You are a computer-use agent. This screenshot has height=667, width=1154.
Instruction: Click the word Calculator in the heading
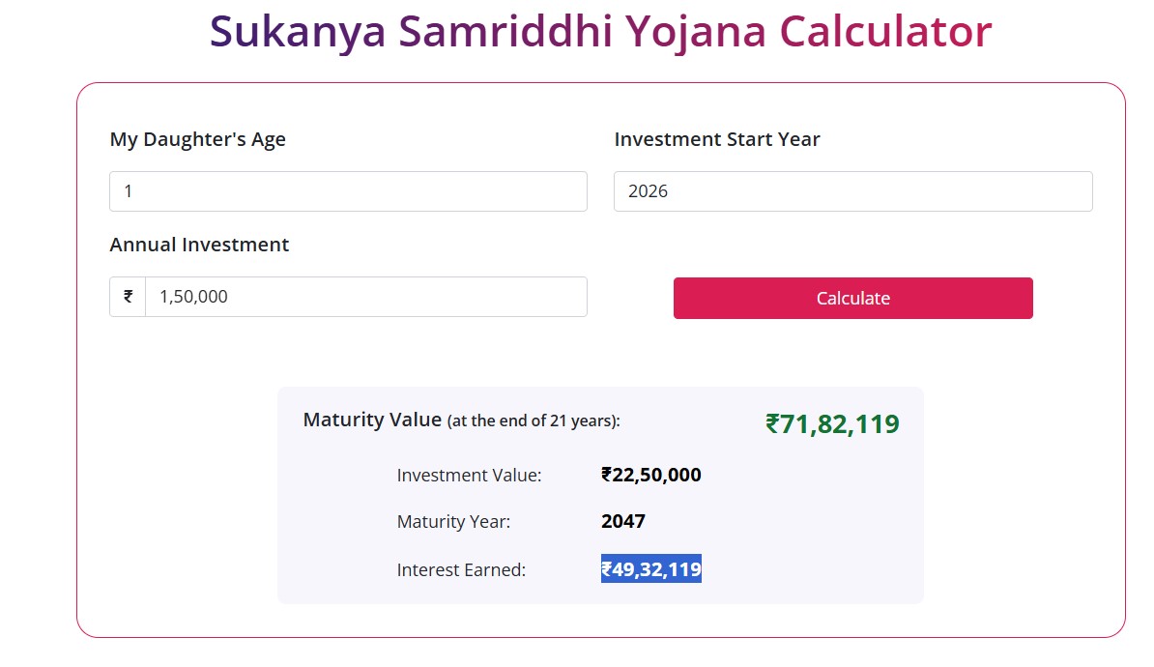885,32
